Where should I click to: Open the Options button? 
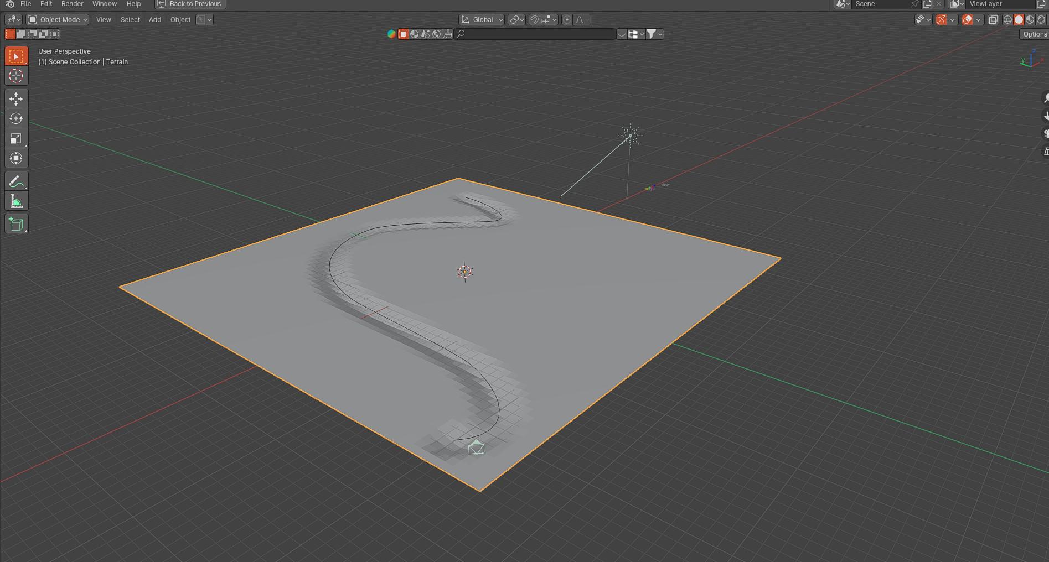pyautogui.click(x=1035, y=34)
